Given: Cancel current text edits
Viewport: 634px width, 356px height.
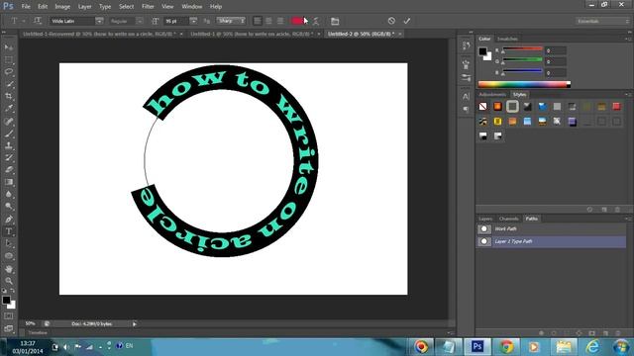Looking at the screenshot, I should point(391,21).
